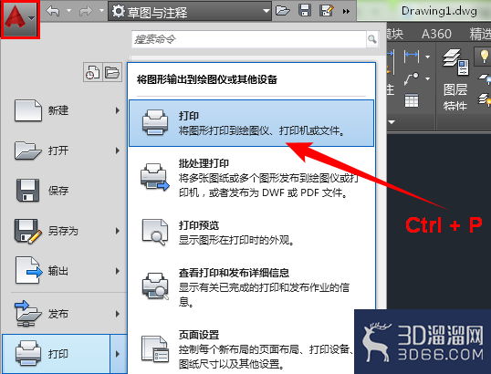The image size is (491, 374).
Task: Expand the annotation panel flyout arrow
Action: coord(392,122)
